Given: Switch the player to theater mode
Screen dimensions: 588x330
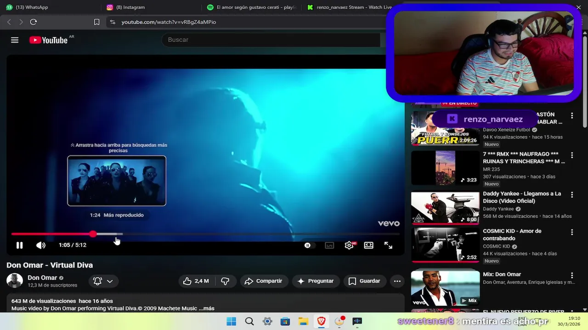Looking at the screenshot, I should [x=368, y=245].
